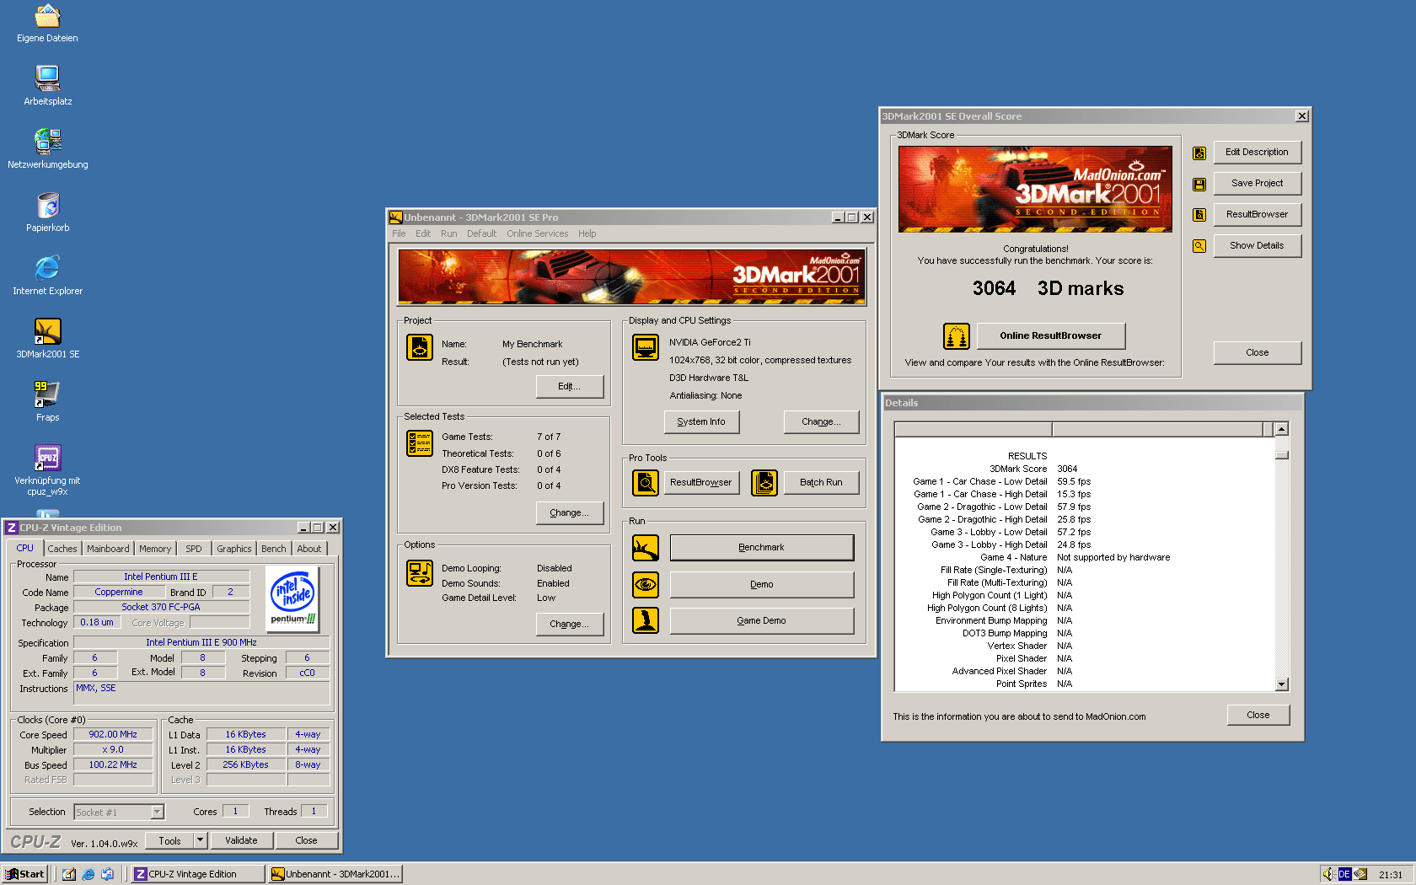Click the Project icon in 3DMark window

tap(420, 347)
